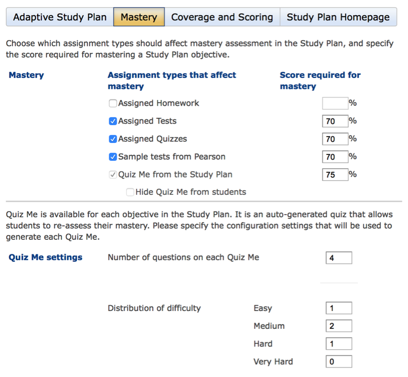The height and width of the screenshot is (377, 408).
Task: Focus the Assigned Quizzes score field
Action: 335,139
